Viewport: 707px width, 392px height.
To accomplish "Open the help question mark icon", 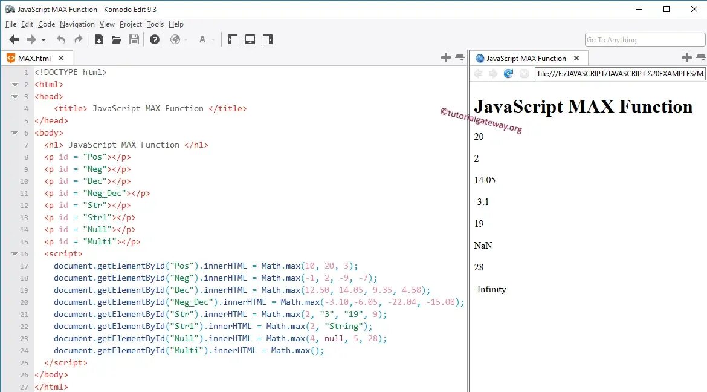I will tap(155, 40).
